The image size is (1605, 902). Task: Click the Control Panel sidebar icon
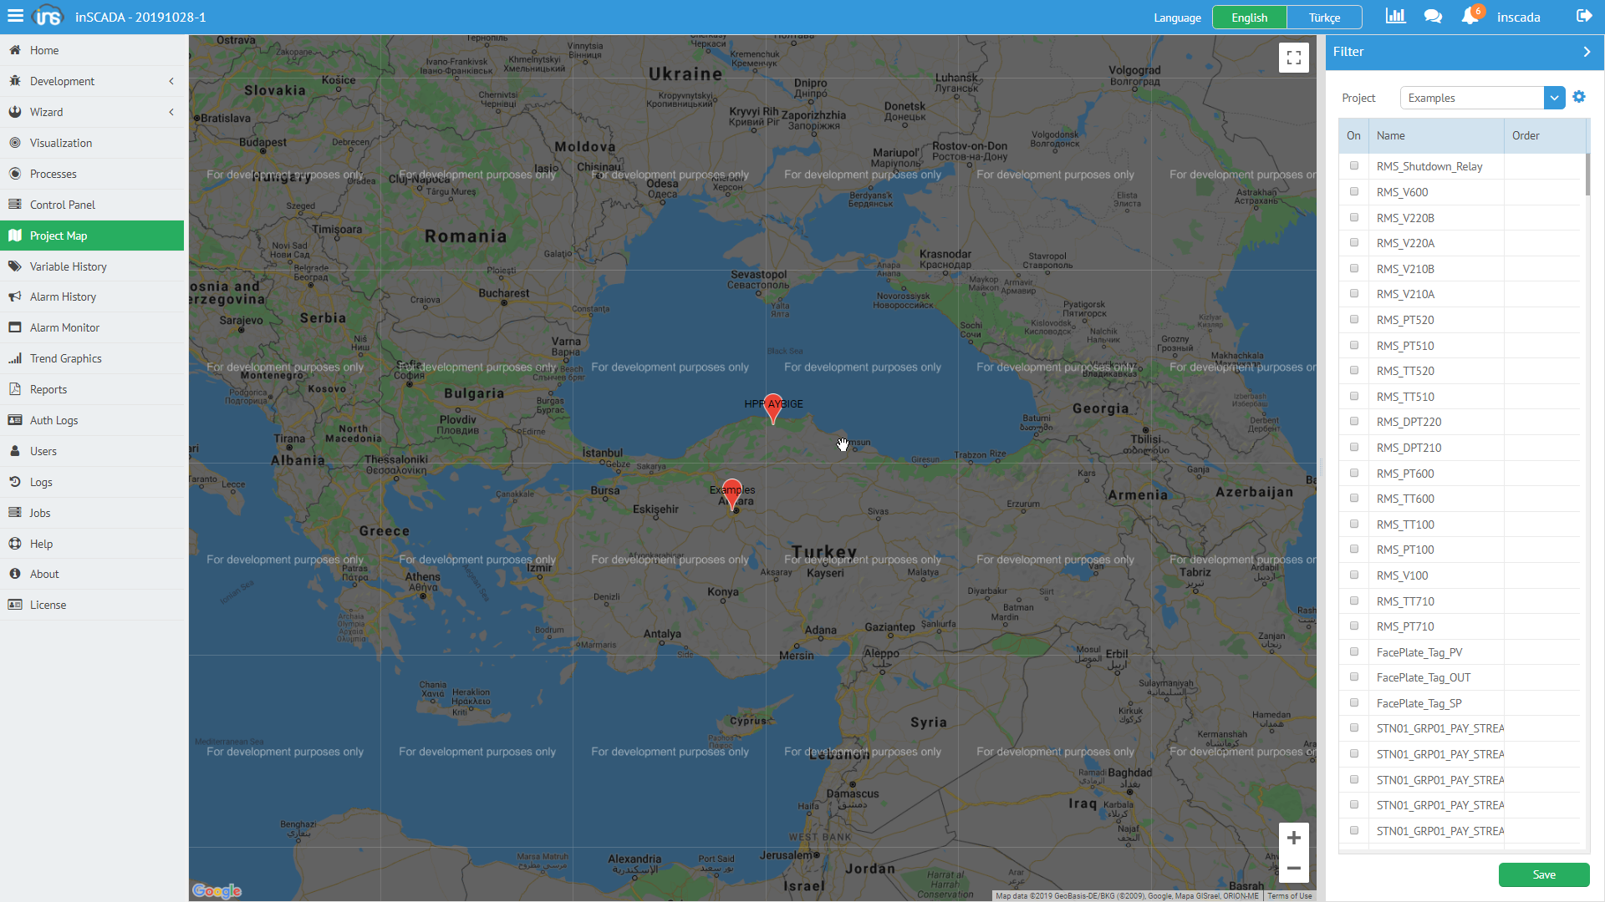[15, 205]
